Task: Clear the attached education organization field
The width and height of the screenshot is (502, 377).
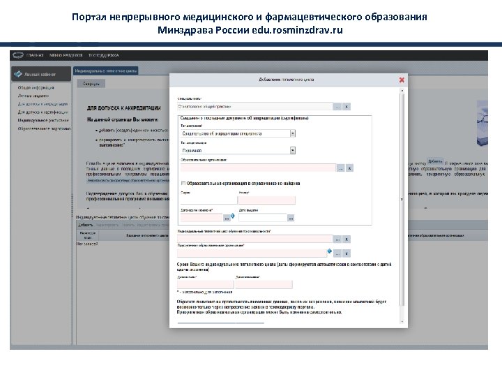Action: [347, 253]
